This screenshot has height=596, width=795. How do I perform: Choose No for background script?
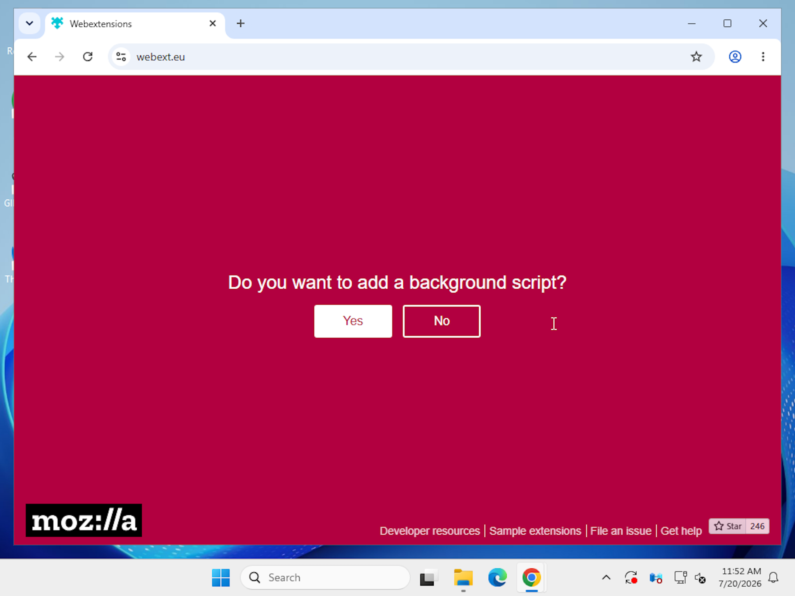point(441,321)
